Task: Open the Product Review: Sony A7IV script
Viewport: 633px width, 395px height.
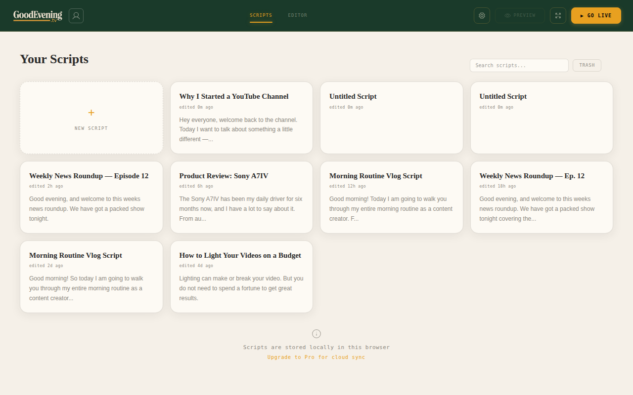Action: [x=241, y=197]
